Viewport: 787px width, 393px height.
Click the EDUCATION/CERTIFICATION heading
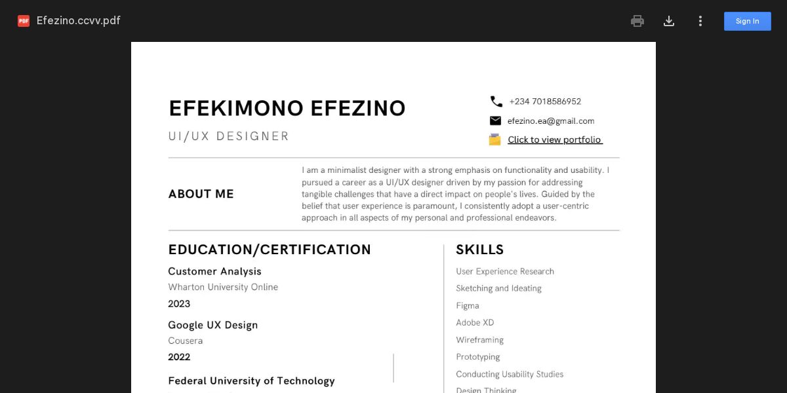click(270, 250)
